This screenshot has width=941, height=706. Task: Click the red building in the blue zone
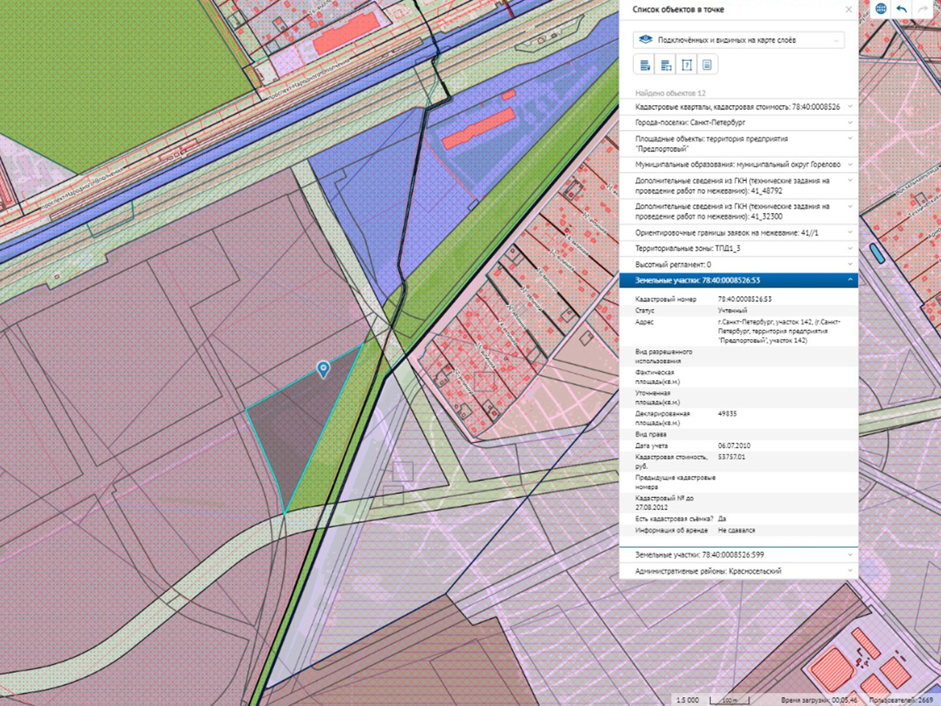479,129
